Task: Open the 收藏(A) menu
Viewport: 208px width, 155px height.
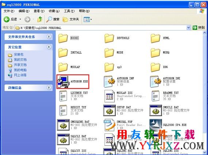Action: tap(54, 11)
